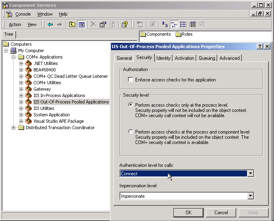The image size is (274, 221).
Task: Switch to the Advanced tab
Action: (x=229, y=58)
